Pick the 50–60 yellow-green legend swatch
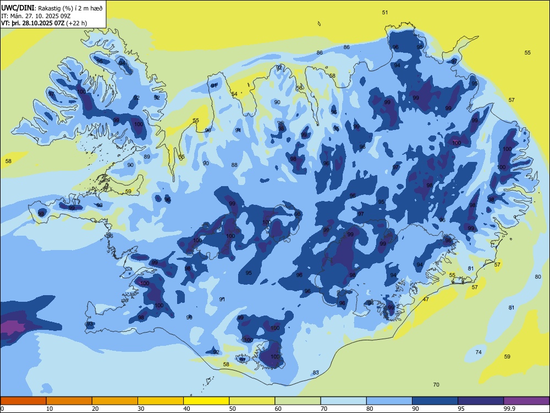Viewport: 550px width, 413px height. 252,401
